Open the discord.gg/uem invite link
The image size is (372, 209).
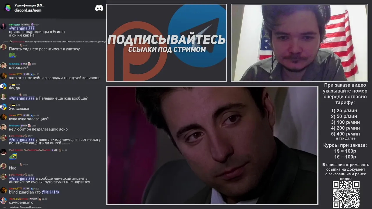point(28,10)
